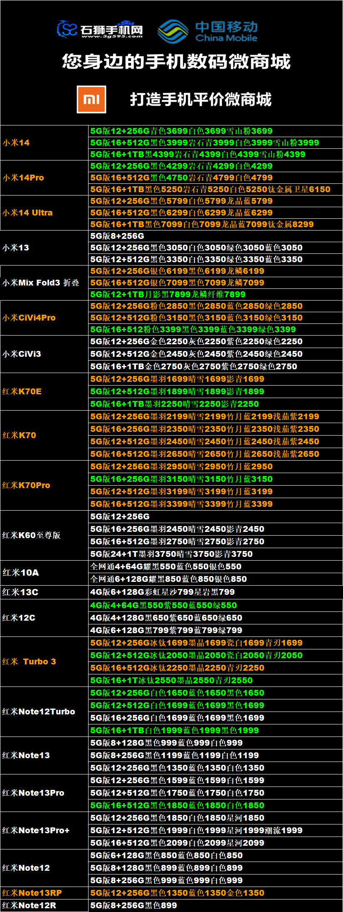The height and width of the screenshot is (912, 343).
Task: Click the China Mobile logo
Action: click(x=208, y=31)
